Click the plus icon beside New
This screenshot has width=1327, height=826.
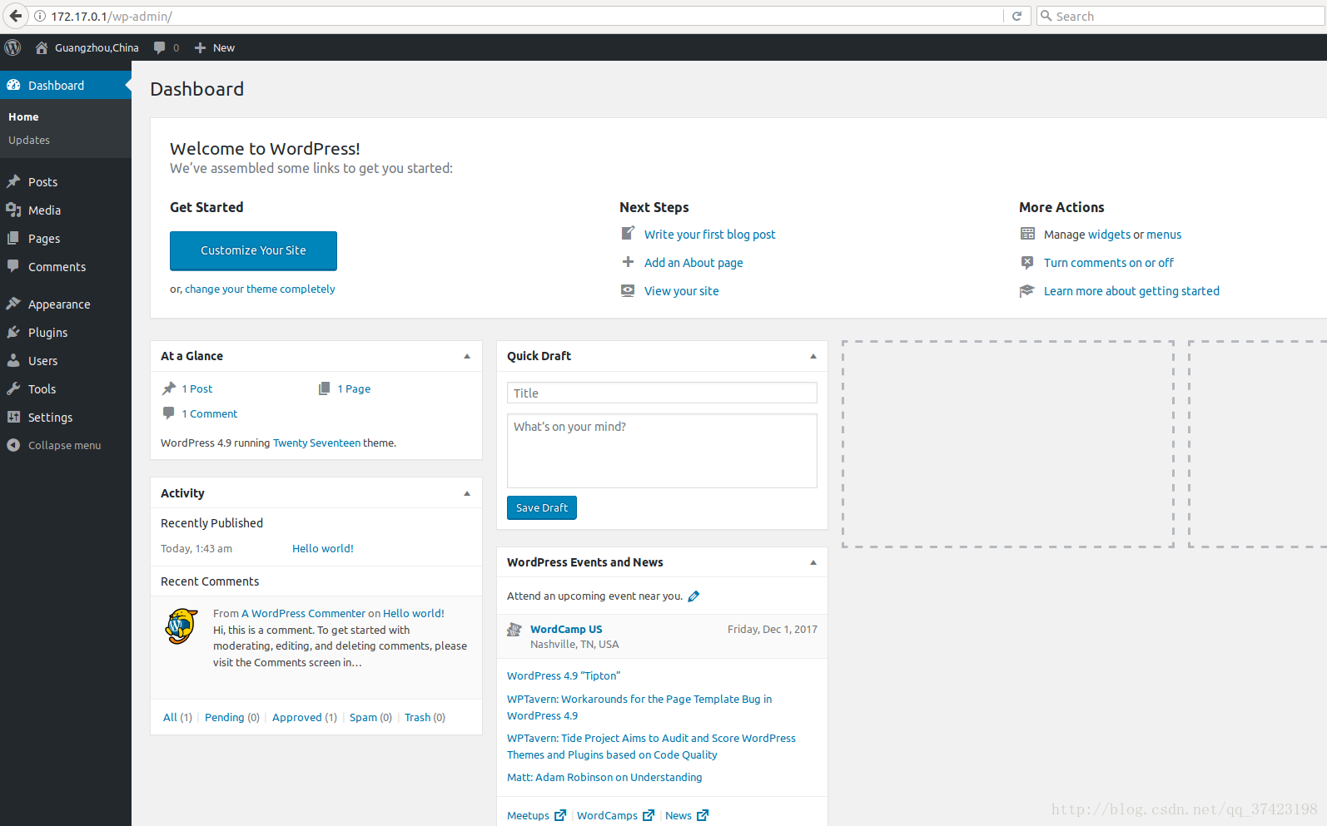[x=200, y=47]
